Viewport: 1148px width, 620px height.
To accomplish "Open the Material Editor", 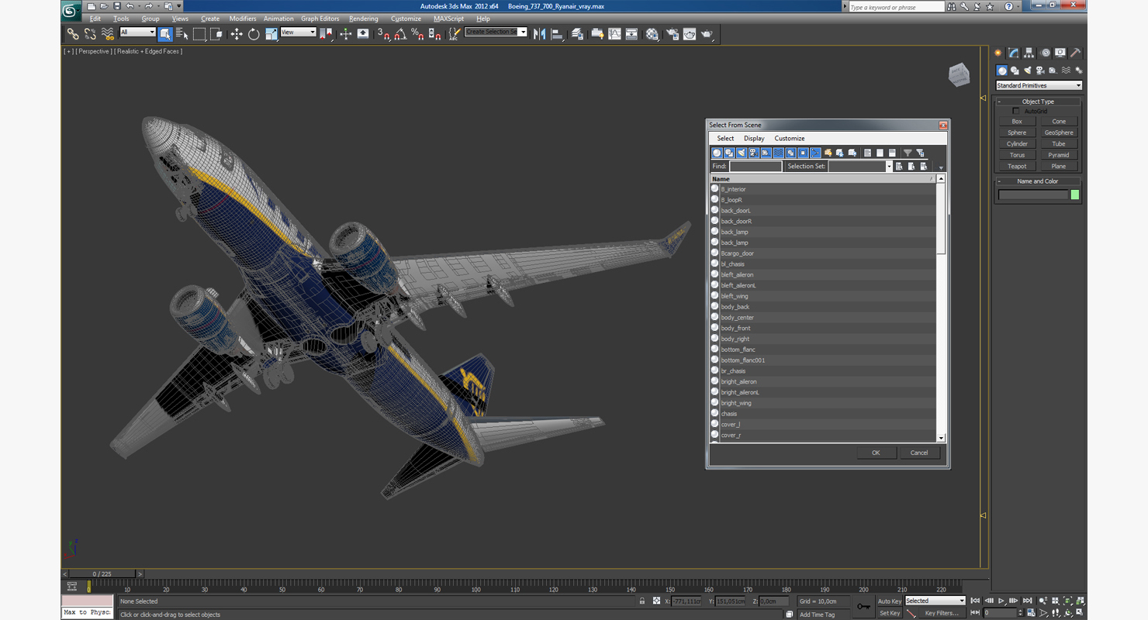I will (652, 34).
